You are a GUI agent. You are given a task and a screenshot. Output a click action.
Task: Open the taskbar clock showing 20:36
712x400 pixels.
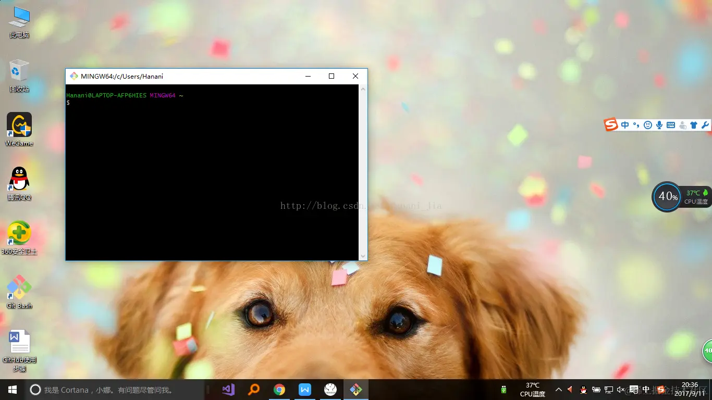690,390
